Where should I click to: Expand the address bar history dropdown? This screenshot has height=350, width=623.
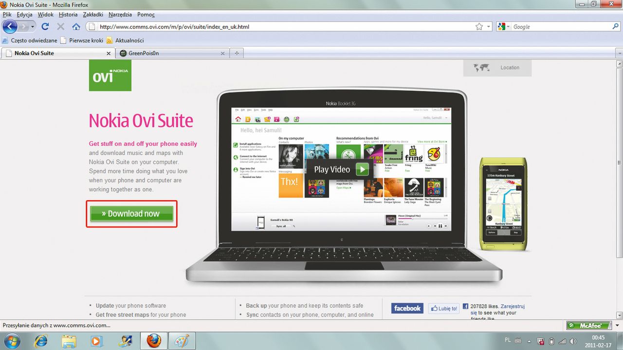[x=489, y=27]
